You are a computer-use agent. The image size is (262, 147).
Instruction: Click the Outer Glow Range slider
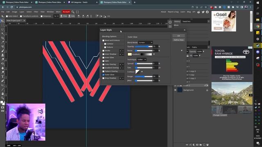(144, 76)
